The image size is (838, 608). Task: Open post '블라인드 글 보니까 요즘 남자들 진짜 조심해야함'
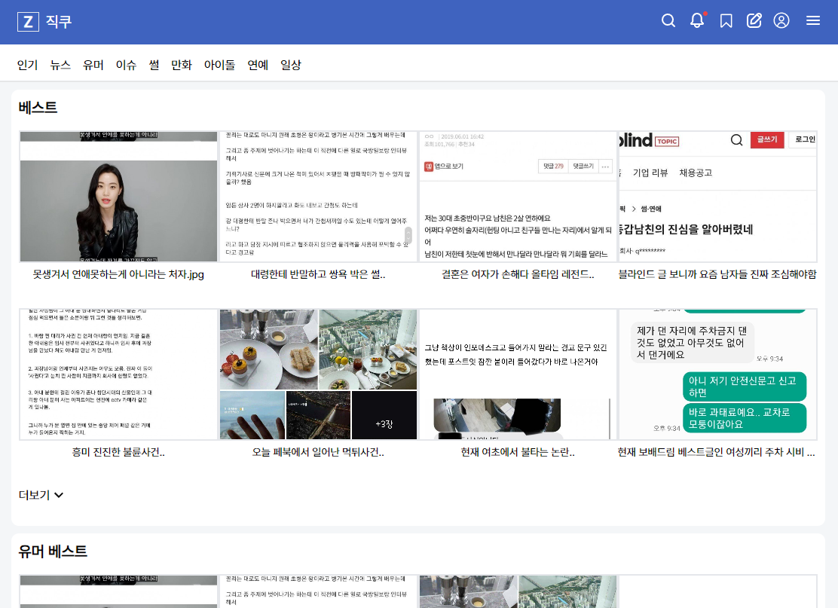click(717, 274)
